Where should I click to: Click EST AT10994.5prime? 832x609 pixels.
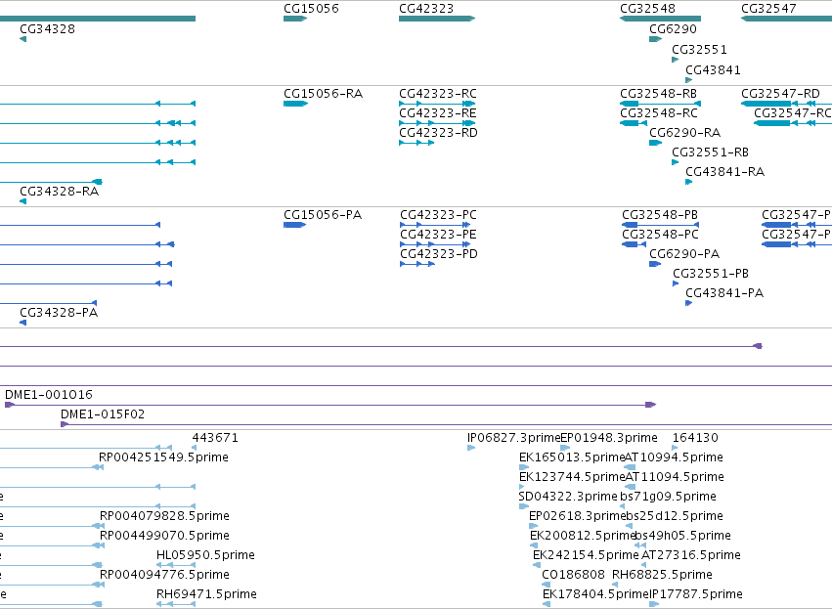[674, 457]
